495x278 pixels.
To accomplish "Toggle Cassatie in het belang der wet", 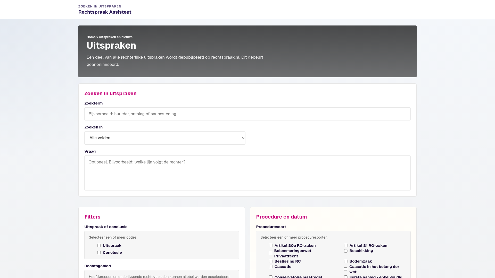I will [x=345, y=269].
